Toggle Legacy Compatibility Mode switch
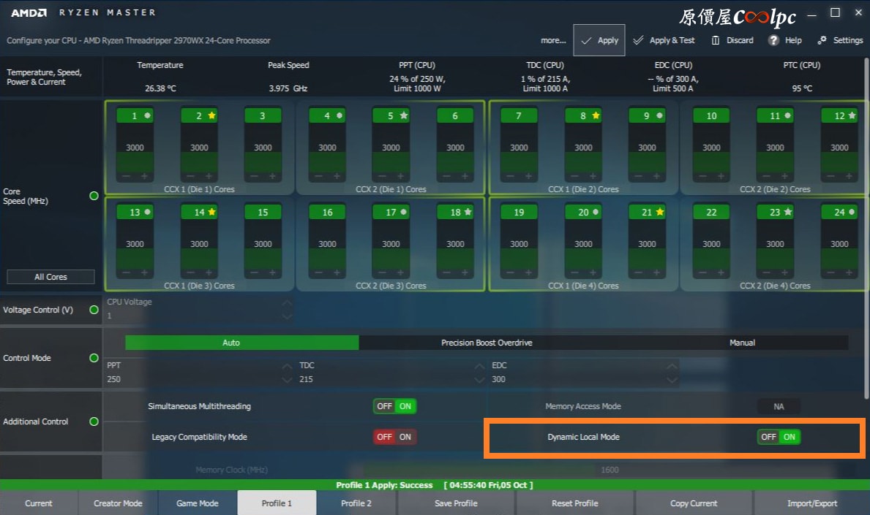 (394, 437)
